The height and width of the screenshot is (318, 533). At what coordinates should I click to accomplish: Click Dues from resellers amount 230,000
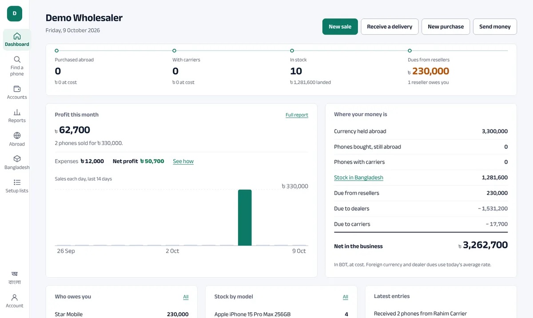coord(429,71)
